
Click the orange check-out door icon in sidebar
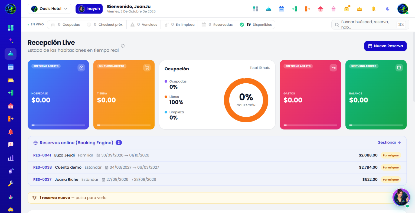pos(11,119)
